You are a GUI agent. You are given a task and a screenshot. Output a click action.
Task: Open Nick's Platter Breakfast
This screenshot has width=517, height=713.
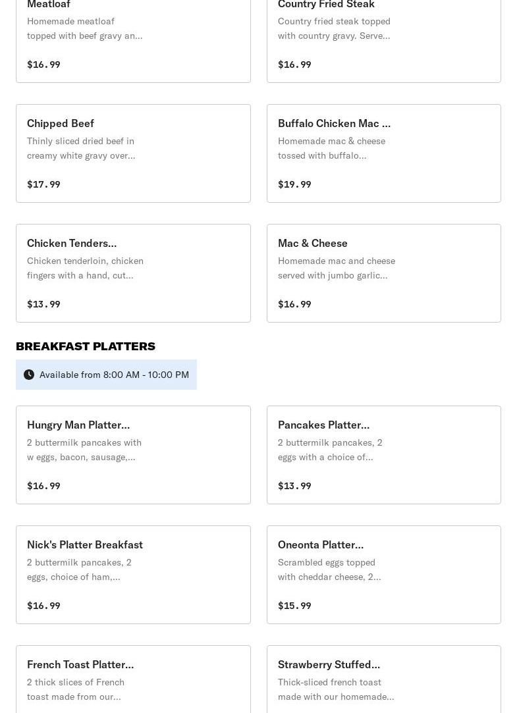point(133,575)
